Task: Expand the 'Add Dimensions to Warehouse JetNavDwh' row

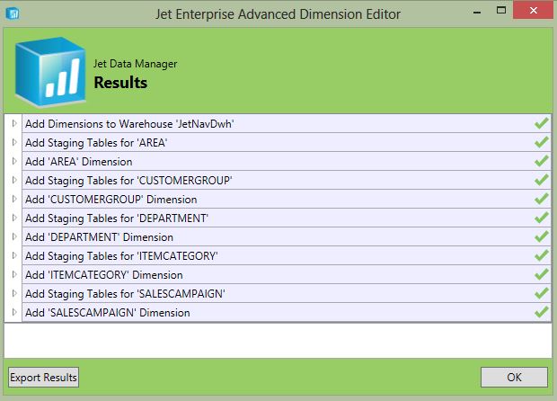Action: coord(14,123)
